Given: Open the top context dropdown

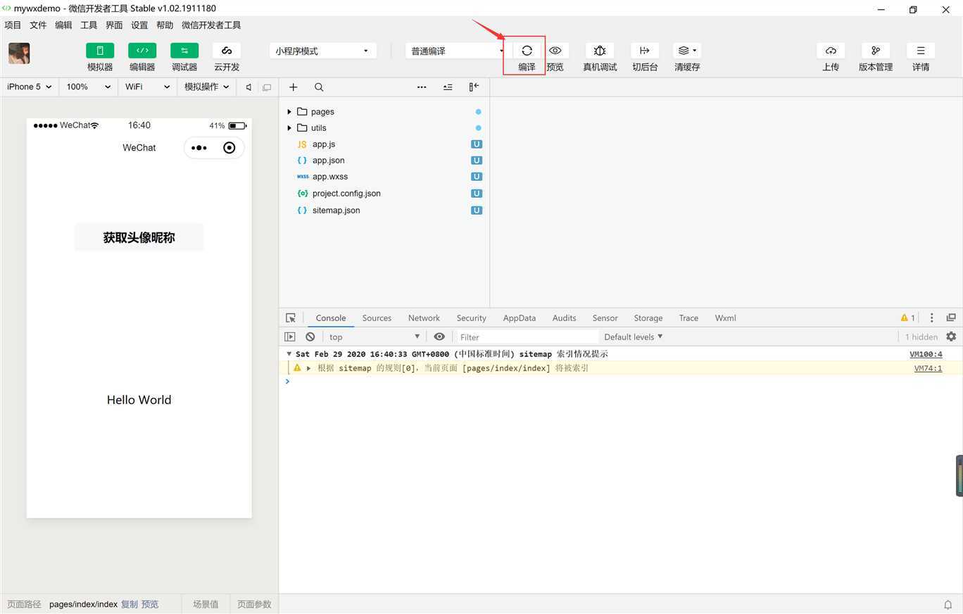Looking at the screenshot, I should click(374, 337).
